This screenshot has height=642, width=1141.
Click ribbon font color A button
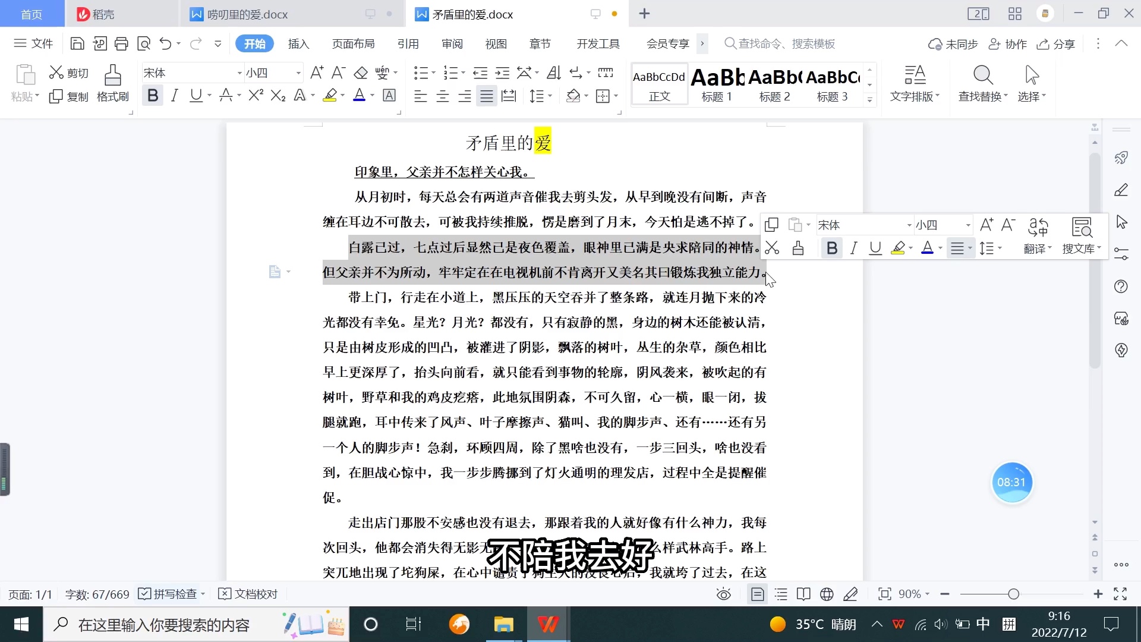click(x=359, y=95)
